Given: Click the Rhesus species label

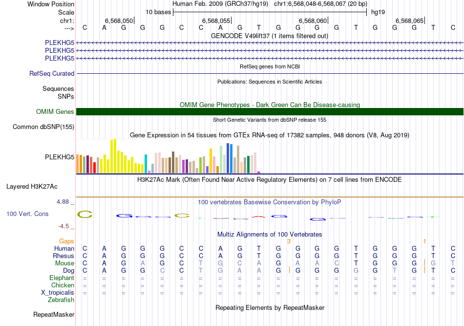Looking at the screenshot, I should (x=63, y=256).
